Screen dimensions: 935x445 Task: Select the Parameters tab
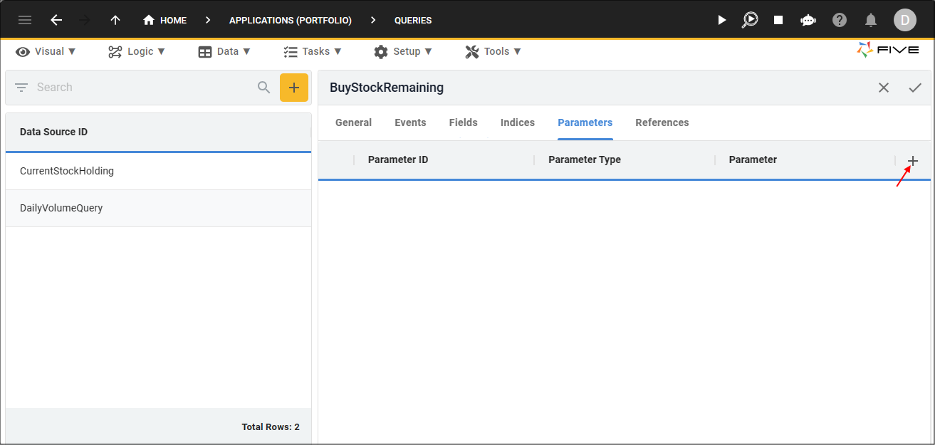(x=585, y=122)
